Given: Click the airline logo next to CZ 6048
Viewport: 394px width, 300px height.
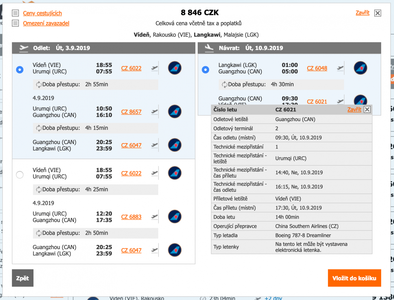Looking at the screenshot, I should point(360,68).
